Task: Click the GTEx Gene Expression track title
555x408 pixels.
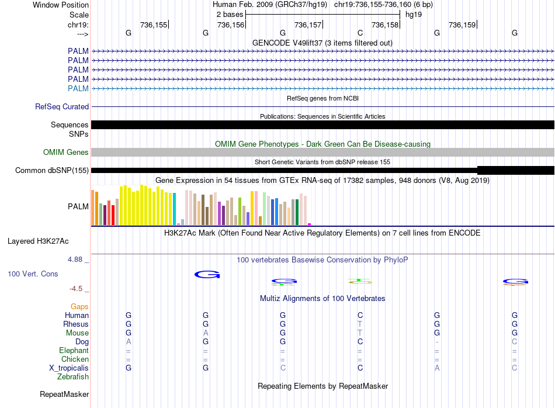Action: (x=322, y=180)
